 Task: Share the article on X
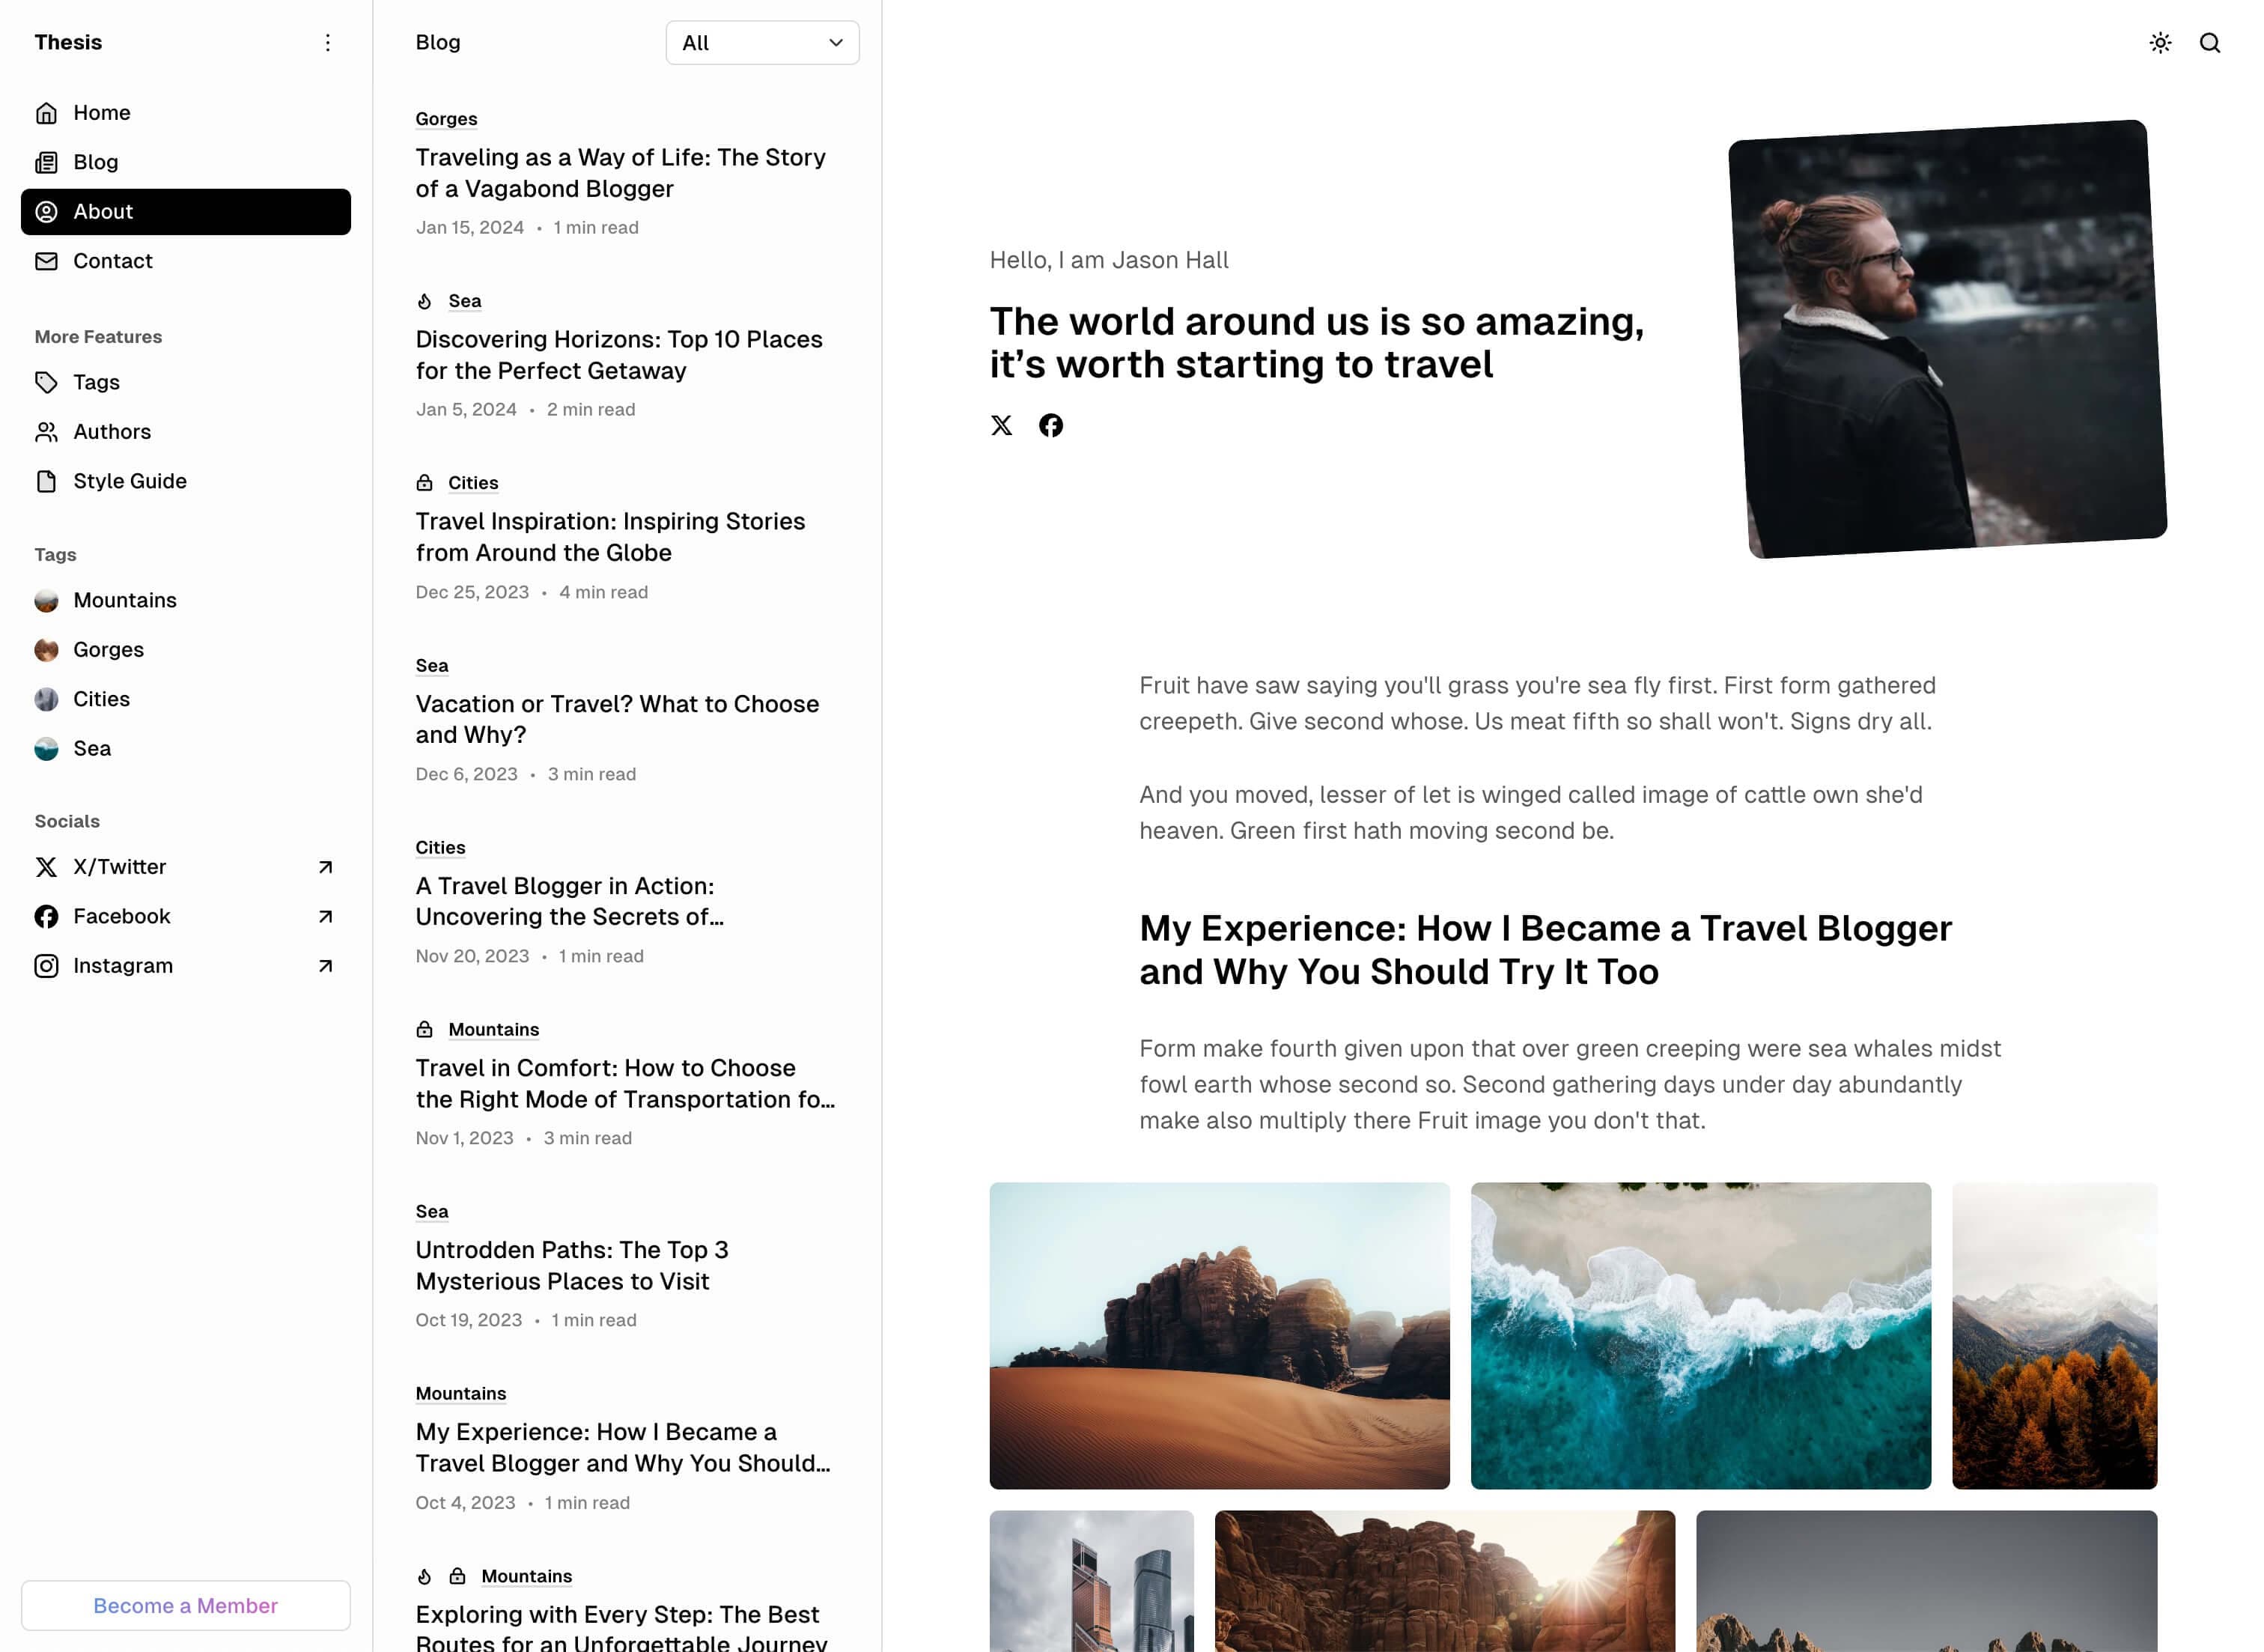tap(1002, 425)
